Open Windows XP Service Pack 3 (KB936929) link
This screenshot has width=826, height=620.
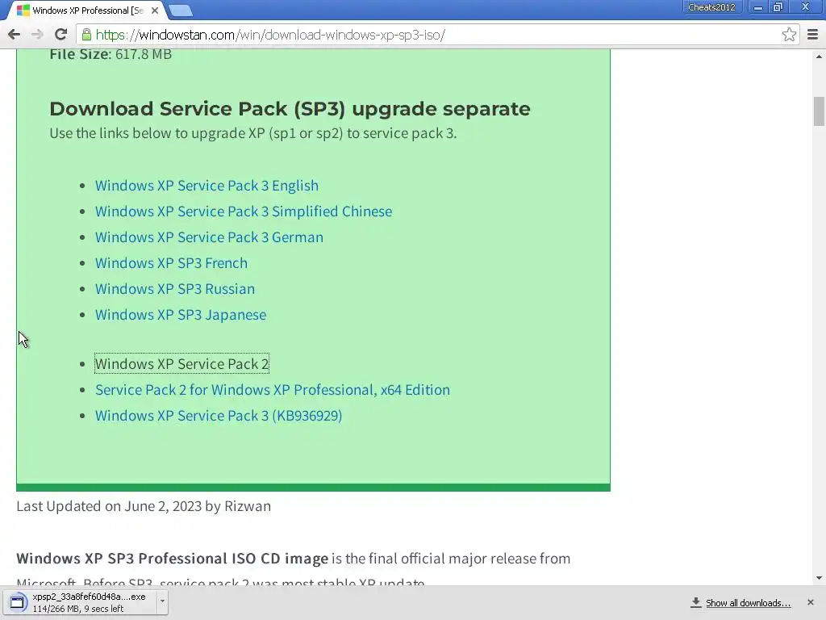click(219, 416)
